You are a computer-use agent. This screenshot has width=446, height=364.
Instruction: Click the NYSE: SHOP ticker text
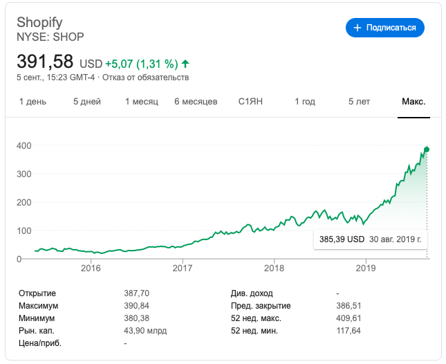point(50,37)
